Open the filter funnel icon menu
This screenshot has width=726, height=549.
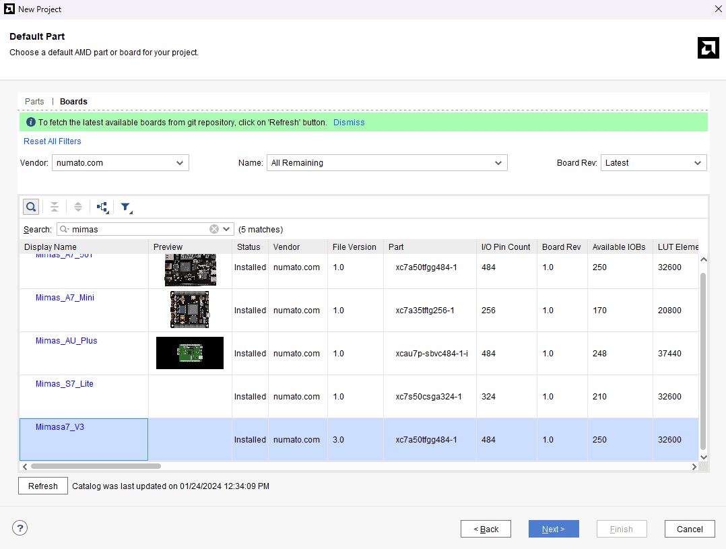click(x=125, y=207)
